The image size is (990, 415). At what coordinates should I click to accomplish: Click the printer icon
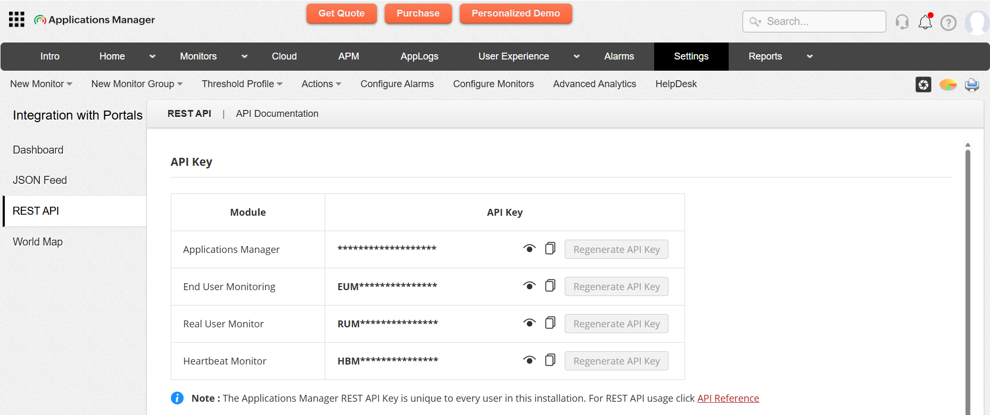(x=972, y=84)
